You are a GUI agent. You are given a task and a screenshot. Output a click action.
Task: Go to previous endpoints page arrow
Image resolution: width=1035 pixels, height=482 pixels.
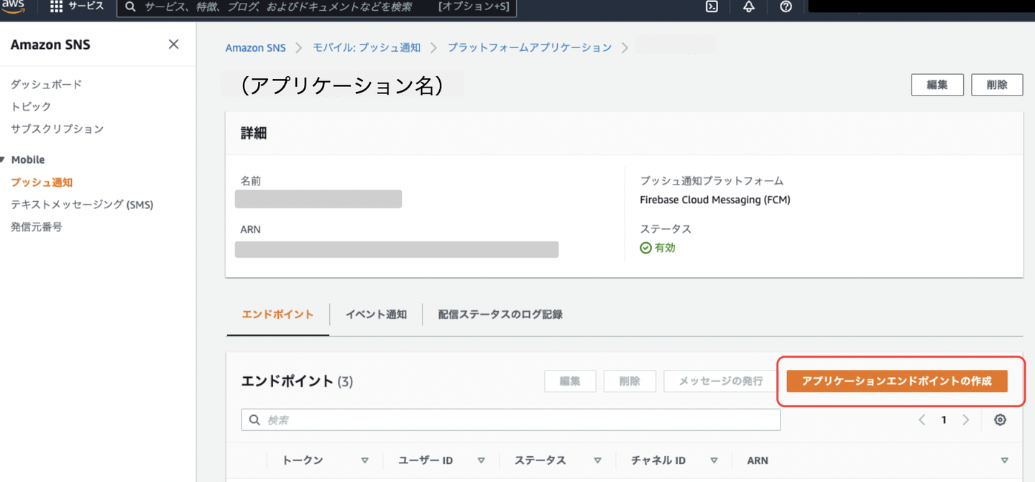[921, 420]
